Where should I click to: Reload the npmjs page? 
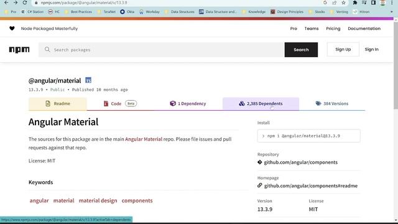(25, 2)
